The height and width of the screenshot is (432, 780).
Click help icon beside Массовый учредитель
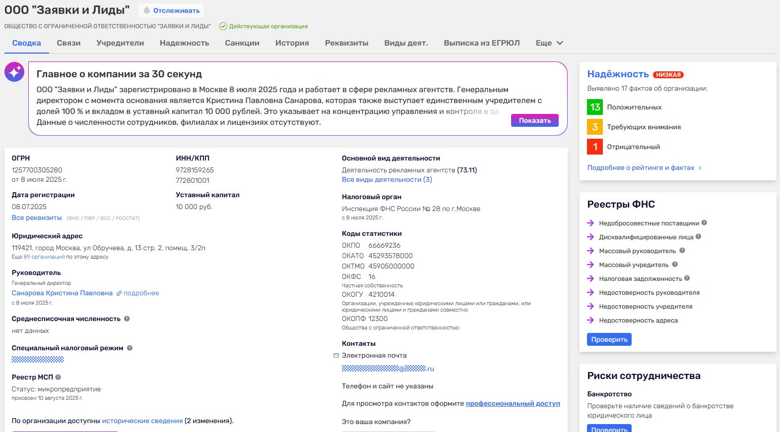click(x=675, y=265)
